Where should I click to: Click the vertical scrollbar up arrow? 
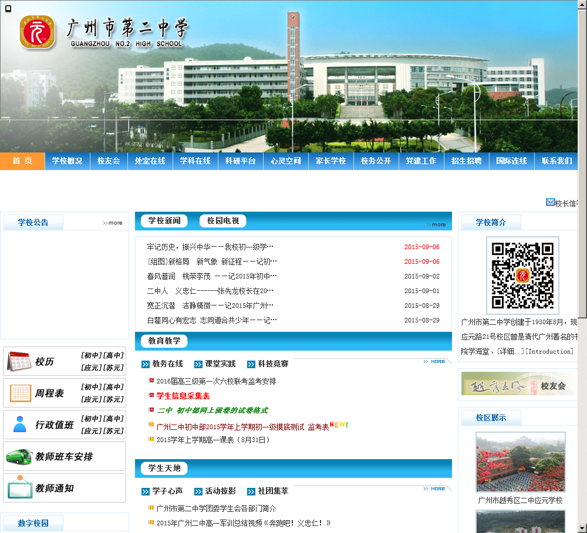(x=582, y=4)
